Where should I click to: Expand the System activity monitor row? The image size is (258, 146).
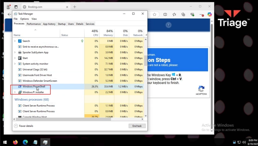[15, 64]
